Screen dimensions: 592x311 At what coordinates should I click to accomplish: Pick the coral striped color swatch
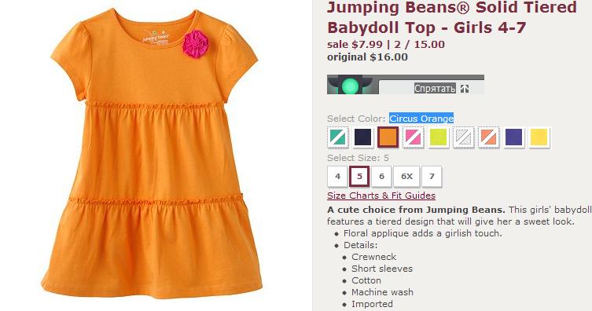[x=488, y=137]
